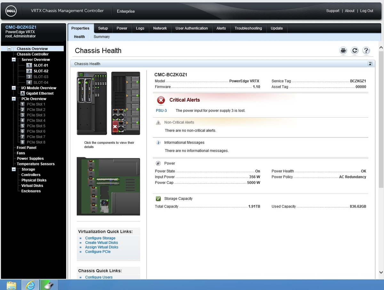Click the PSU-3 alert link

point(161,111)
